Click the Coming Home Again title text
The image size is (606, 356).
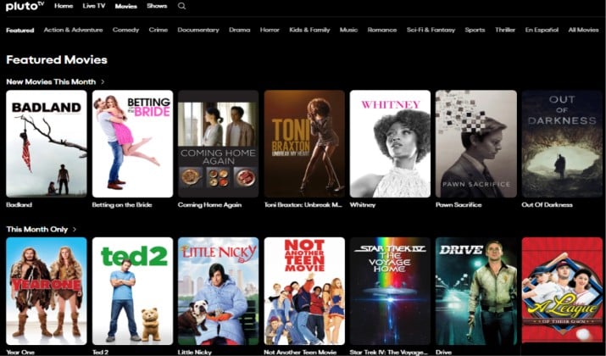(210, 205)
